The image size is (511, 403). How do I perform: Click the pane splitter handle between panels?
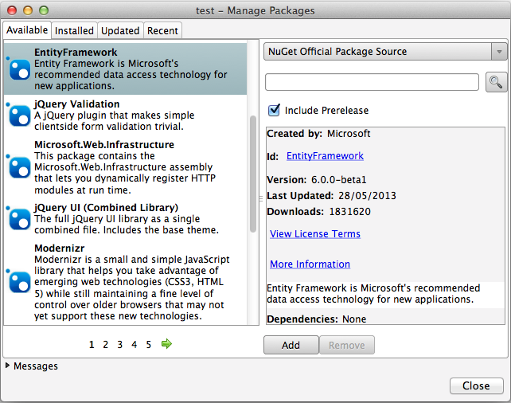coord(261,198)
